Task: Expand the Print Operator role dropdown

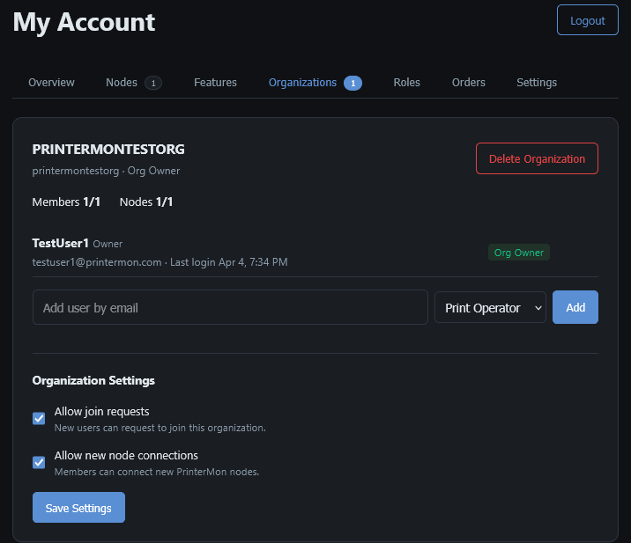Action: tap(490, 308)
